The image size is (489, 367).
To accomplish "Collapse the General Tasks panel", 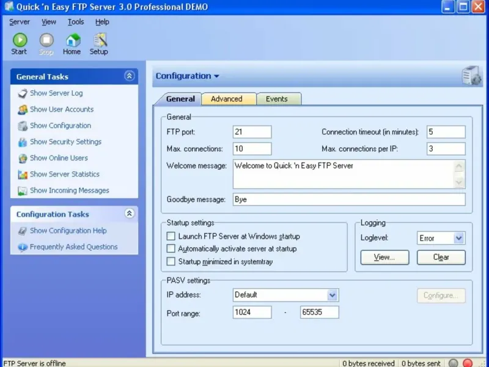I will pyautogui.click(x=130, y=75).
